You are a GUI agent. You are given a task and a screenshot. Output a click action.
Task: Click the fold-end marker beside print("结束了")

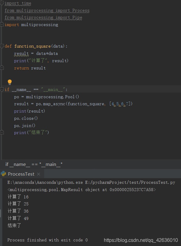pyautogui.click(x=2, y=133)
